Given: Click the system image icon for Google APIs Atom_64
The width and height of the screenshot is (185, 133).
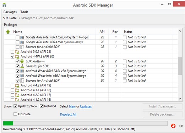Looking at the screenshot, I should point(22,37).
